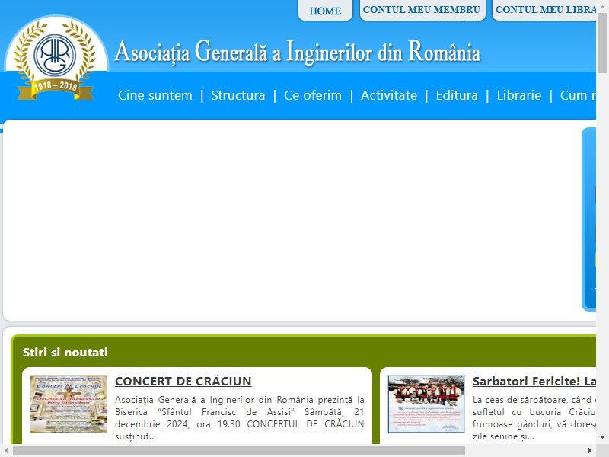609x457 pixels.
Task: Click the horizontal scrollbar left arrow
Action: 6,451
